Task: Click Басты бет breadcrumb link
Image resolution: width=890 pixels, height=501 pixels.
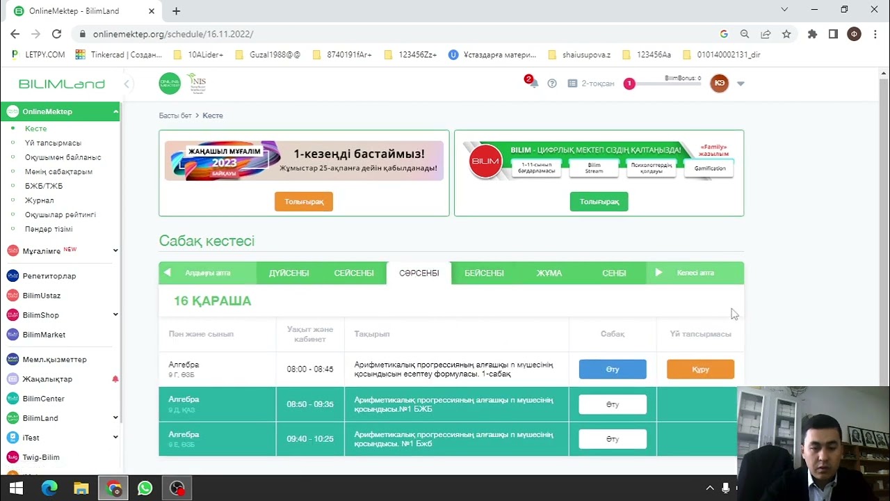Action: pyautogui.click(x=175, y=116)
